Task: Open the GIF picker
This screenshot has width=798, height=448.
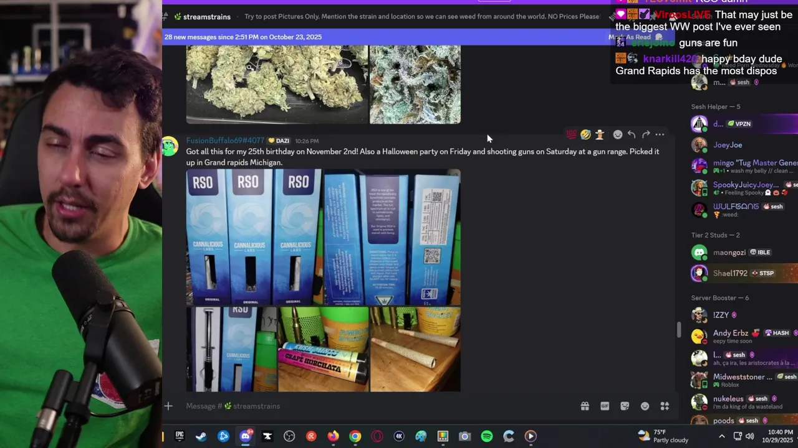Action: 605,406
